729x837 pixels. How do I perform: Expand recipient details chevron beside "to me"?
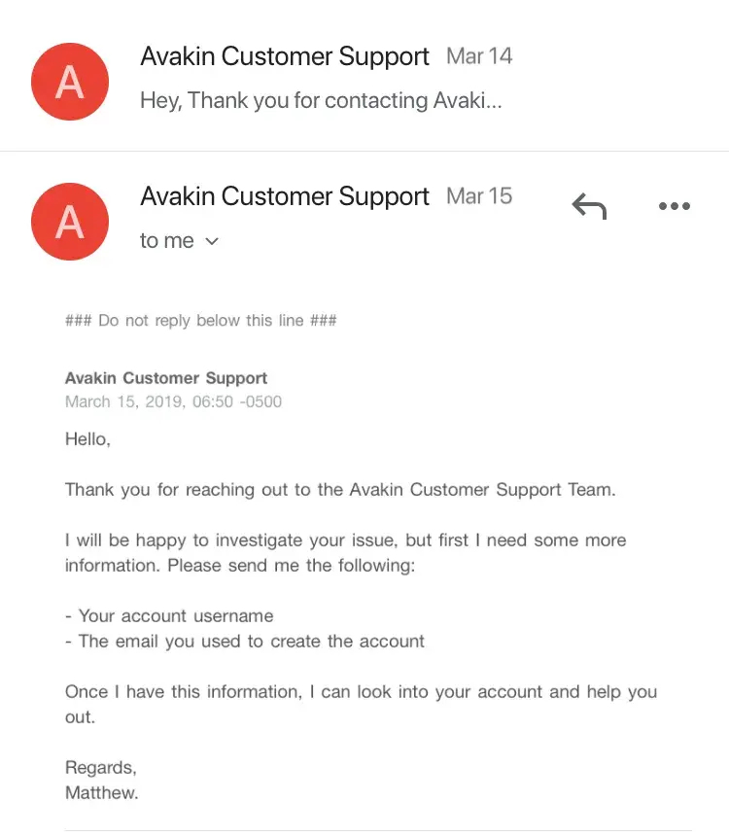(212, 242)
